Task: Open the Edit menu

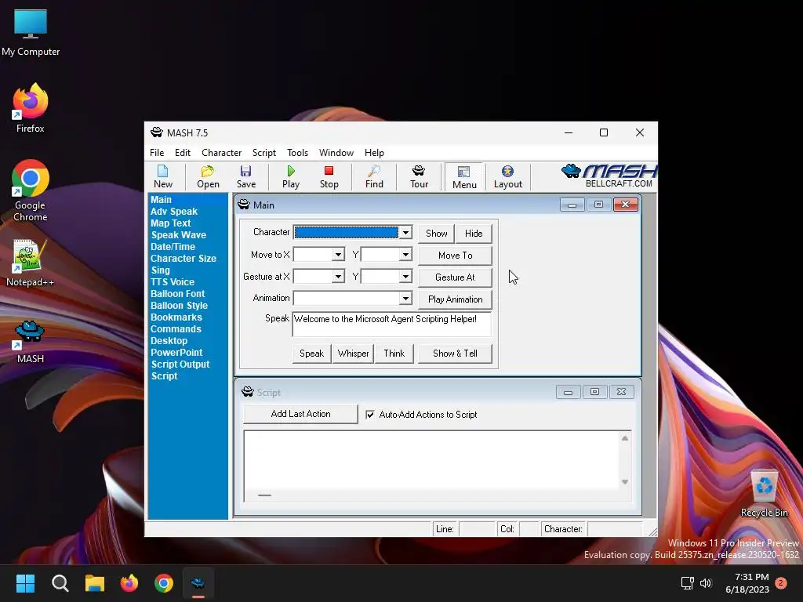Action: pos(182,153)
